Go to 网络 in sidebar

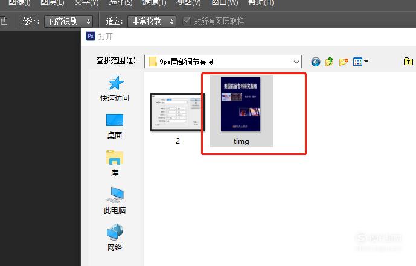(x=115, y=238)
